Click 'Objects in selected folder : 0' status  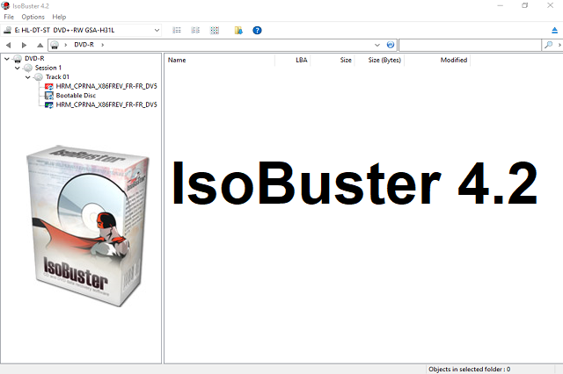point(469,370)
